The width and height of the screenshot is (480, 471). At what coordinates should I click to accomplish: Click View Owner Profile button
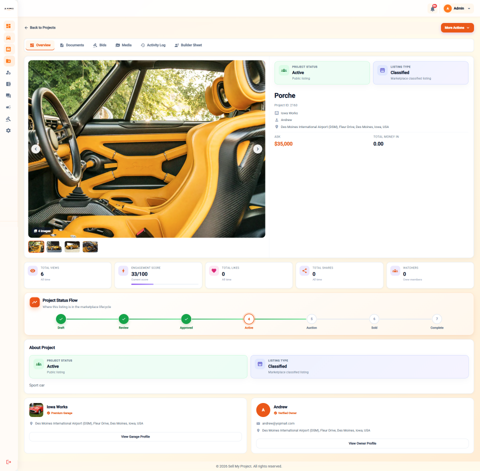362,443
